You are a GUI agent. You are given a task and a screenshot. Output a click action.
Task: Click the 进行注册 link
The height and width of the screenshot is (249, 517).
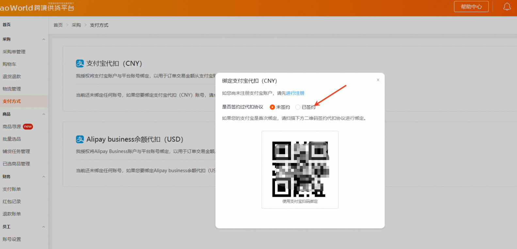tap(295, 93)
